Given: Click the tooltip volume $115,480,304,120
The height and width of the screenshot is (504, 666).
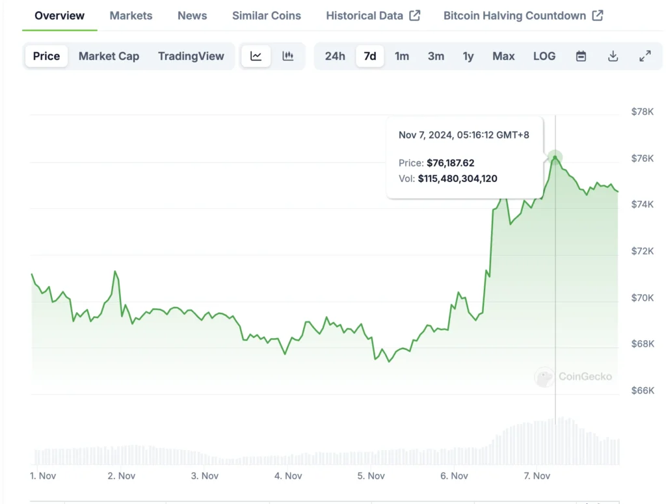Looking at the screenshot, I should [x=457, y=179].
